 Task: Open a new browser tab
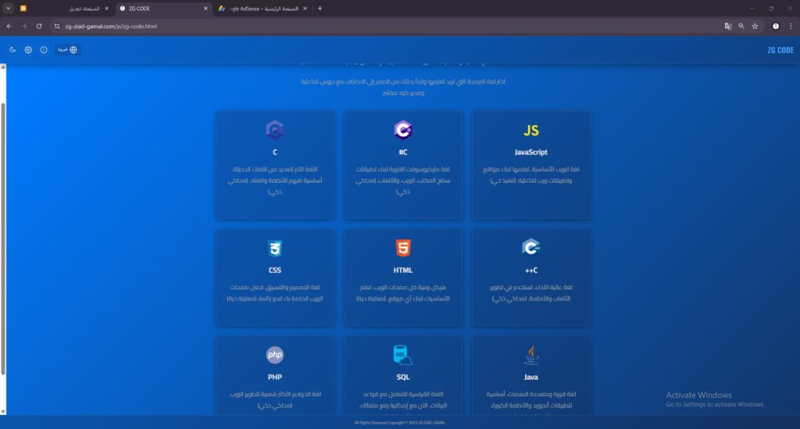(x=320, y=9)
